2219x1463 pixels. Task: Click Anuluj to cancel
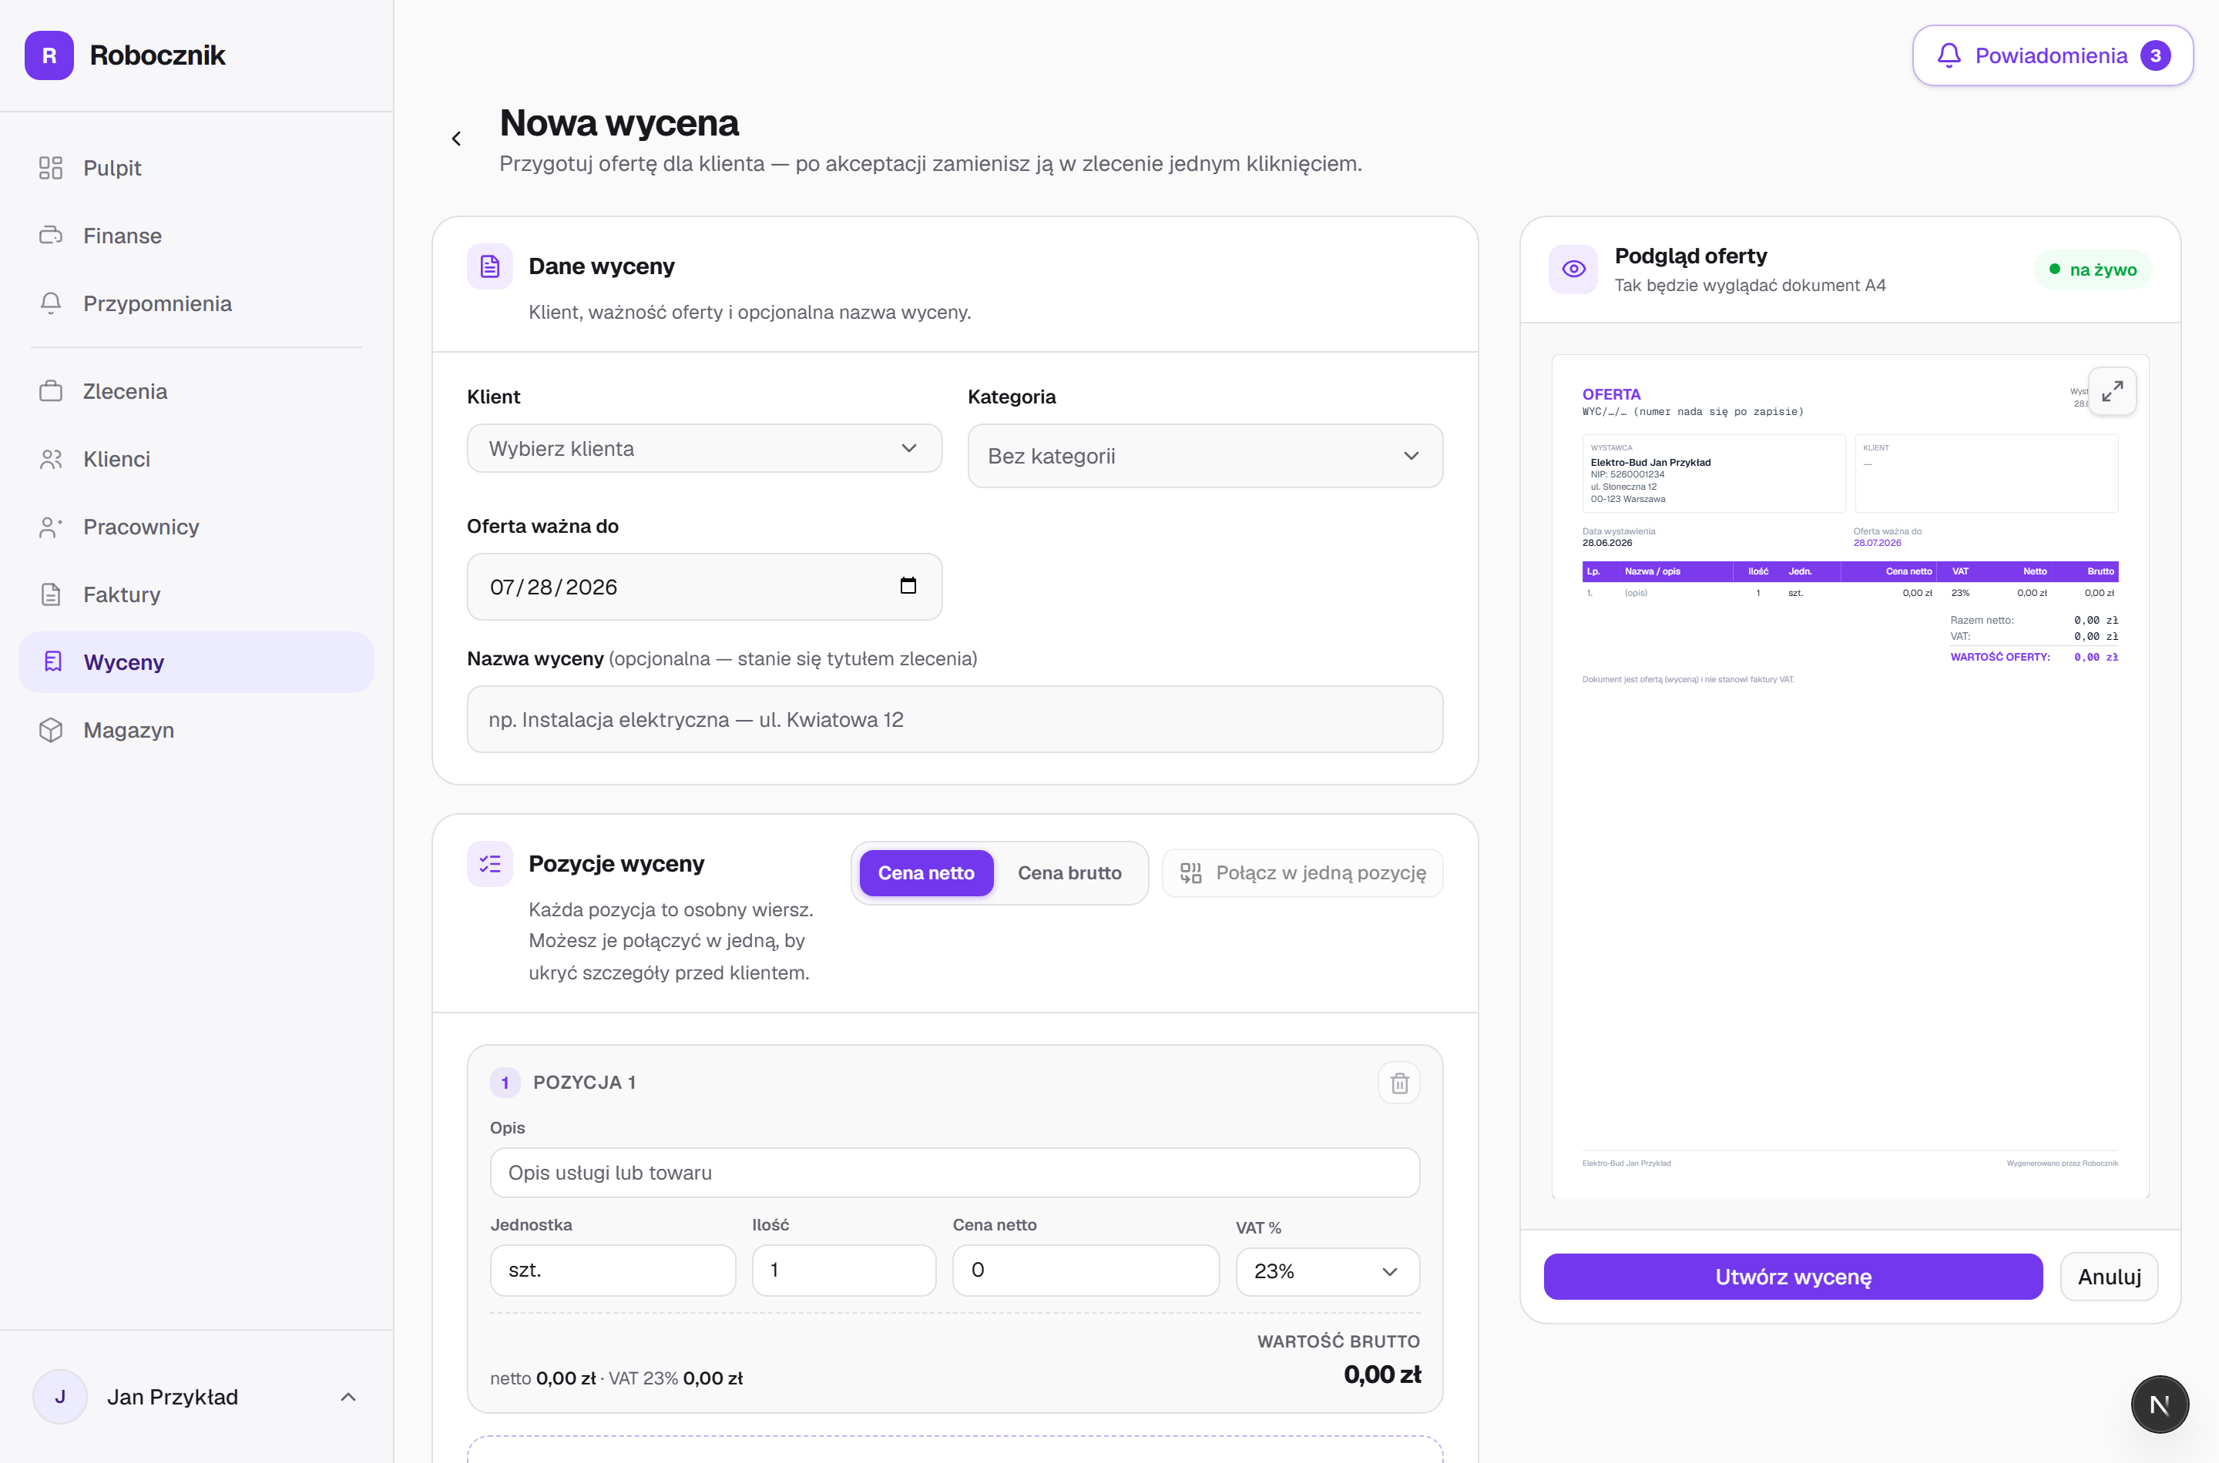2109,1277
